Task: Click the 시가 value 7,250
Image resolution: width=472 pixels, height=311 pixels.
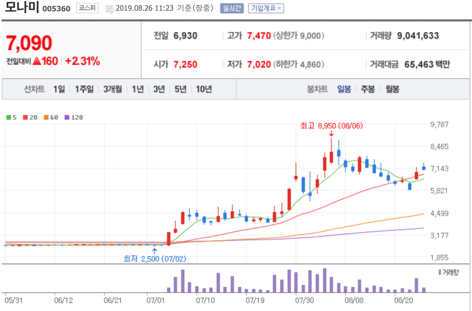Action: tap(185, 65)
